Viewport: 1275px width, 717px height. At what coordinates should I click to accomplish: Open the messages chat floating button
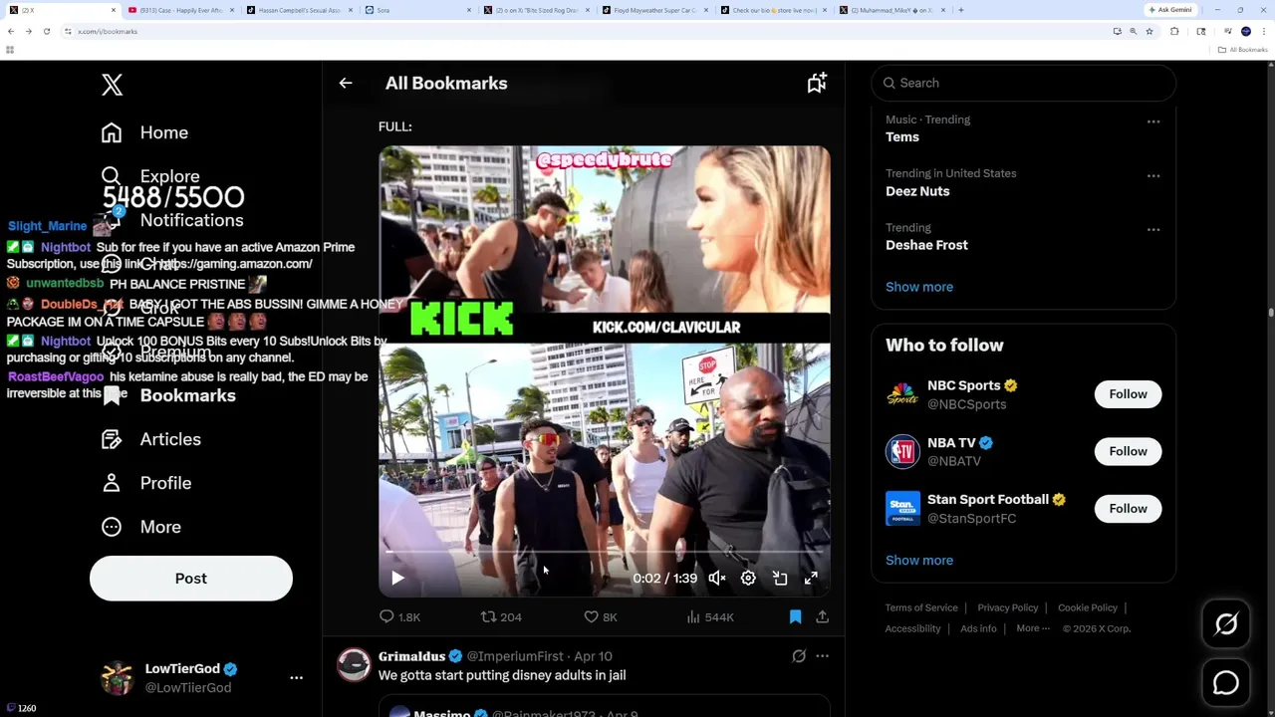[1226, 683]
